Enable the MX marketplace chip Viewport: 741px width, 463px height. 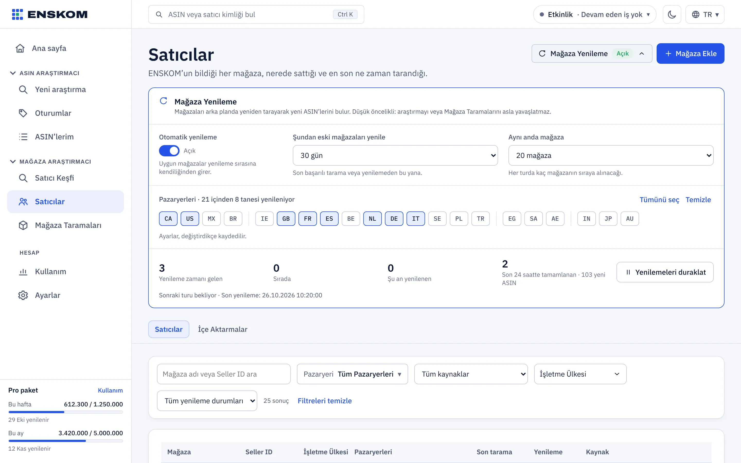(211, 219)
